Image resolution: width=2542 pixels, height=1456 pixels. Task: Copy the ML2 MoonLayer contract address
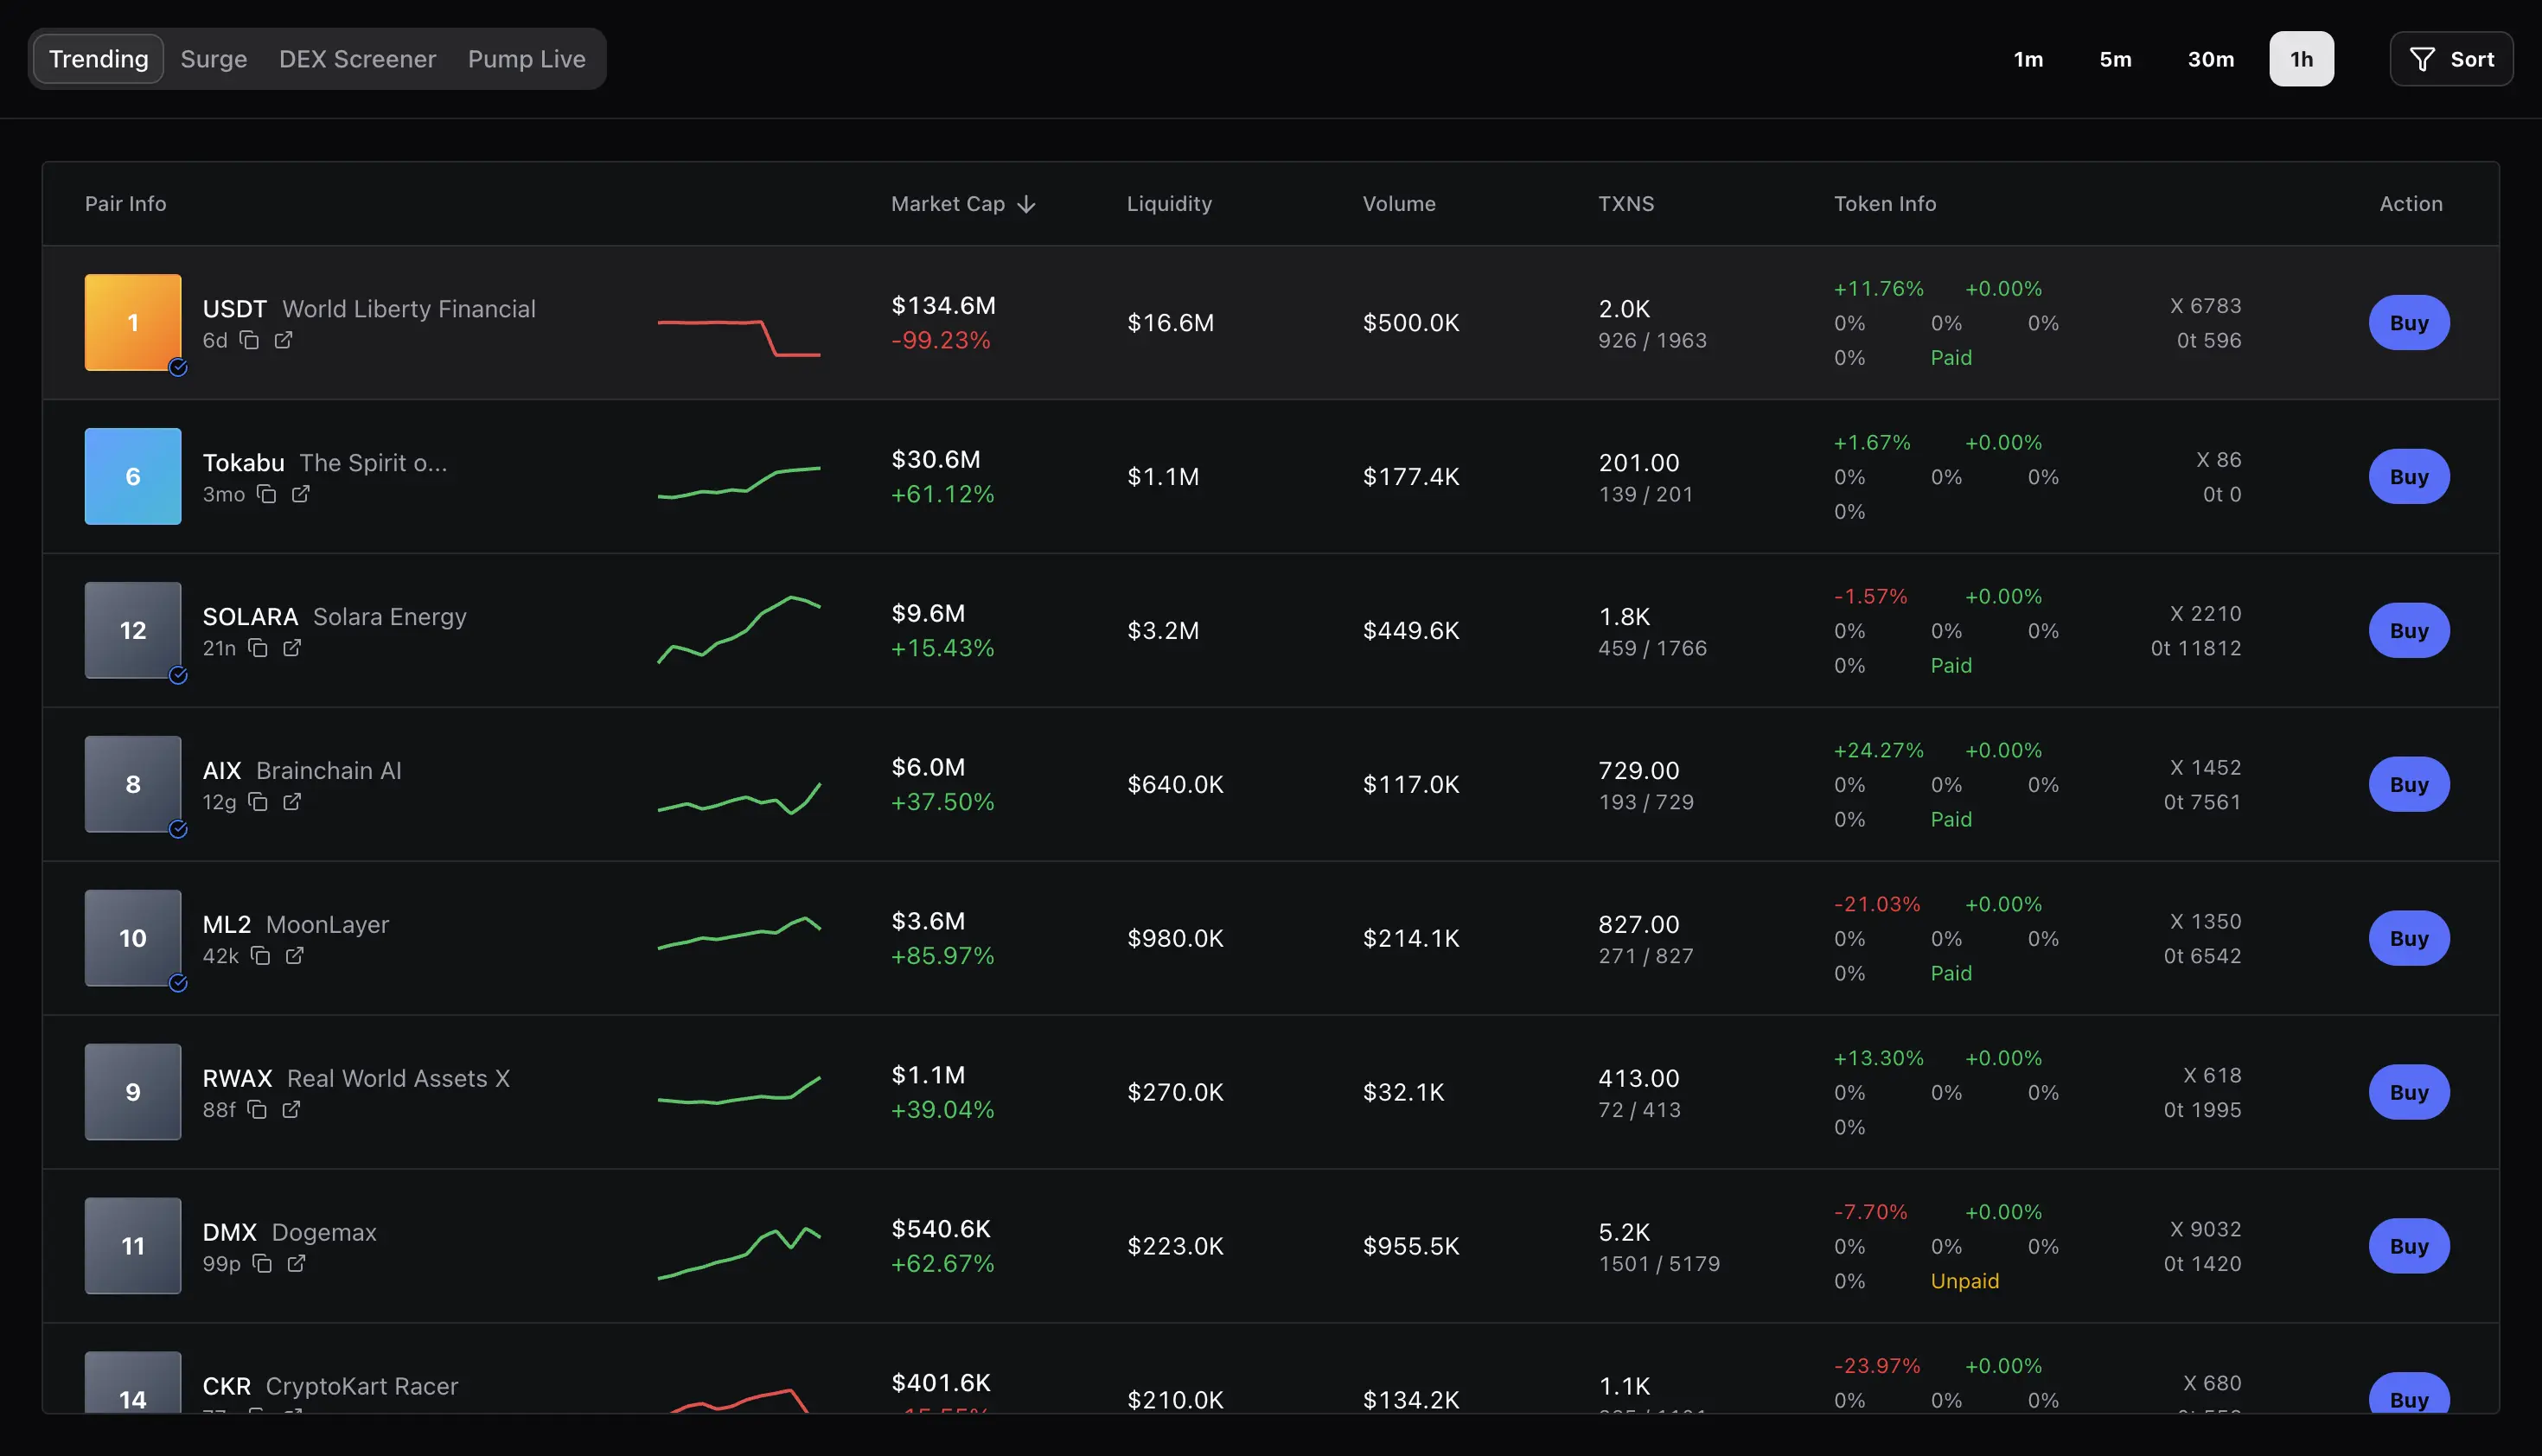pyautogui.click(x=261, y=955)
